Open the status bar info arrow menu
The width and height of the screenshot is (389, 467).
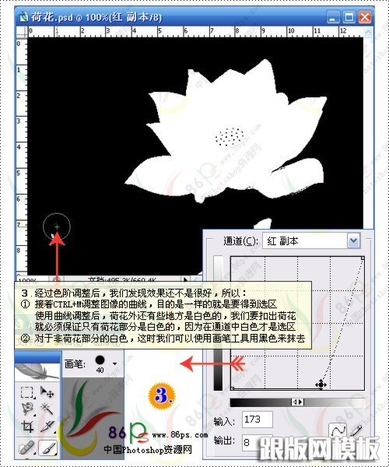185,279
